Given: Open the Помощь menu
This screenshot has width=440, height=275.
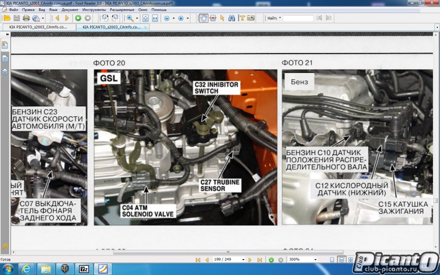Looking at the screenshot, I should 159,10.
